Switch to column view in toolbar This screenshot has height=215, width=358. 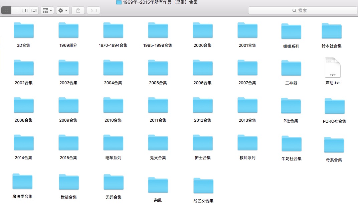pyautogui.click(x=25, y=10)
